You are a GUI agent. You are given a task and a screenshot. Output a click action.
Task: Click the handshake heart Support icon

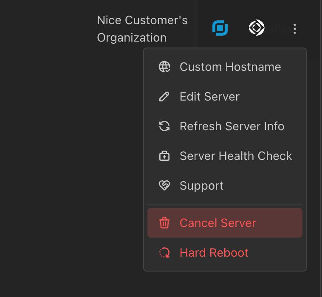[164, 186]
